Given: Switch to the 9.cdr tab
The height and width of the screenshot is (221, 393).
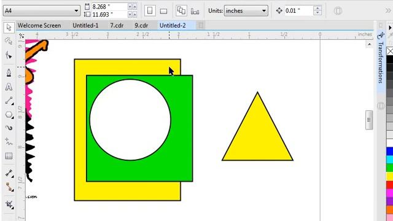Looking at the screenshot, I should 141,26.
